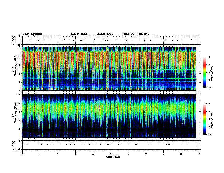Click the "-5" tick on ch.1(V) axis
224x173 pixels.
coord(19,45)
